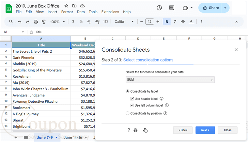Image resolution: width=248 pixels, height=142 pixels.
Task: Open the help question mark in dialog
Action: click(x=129, y=130)
